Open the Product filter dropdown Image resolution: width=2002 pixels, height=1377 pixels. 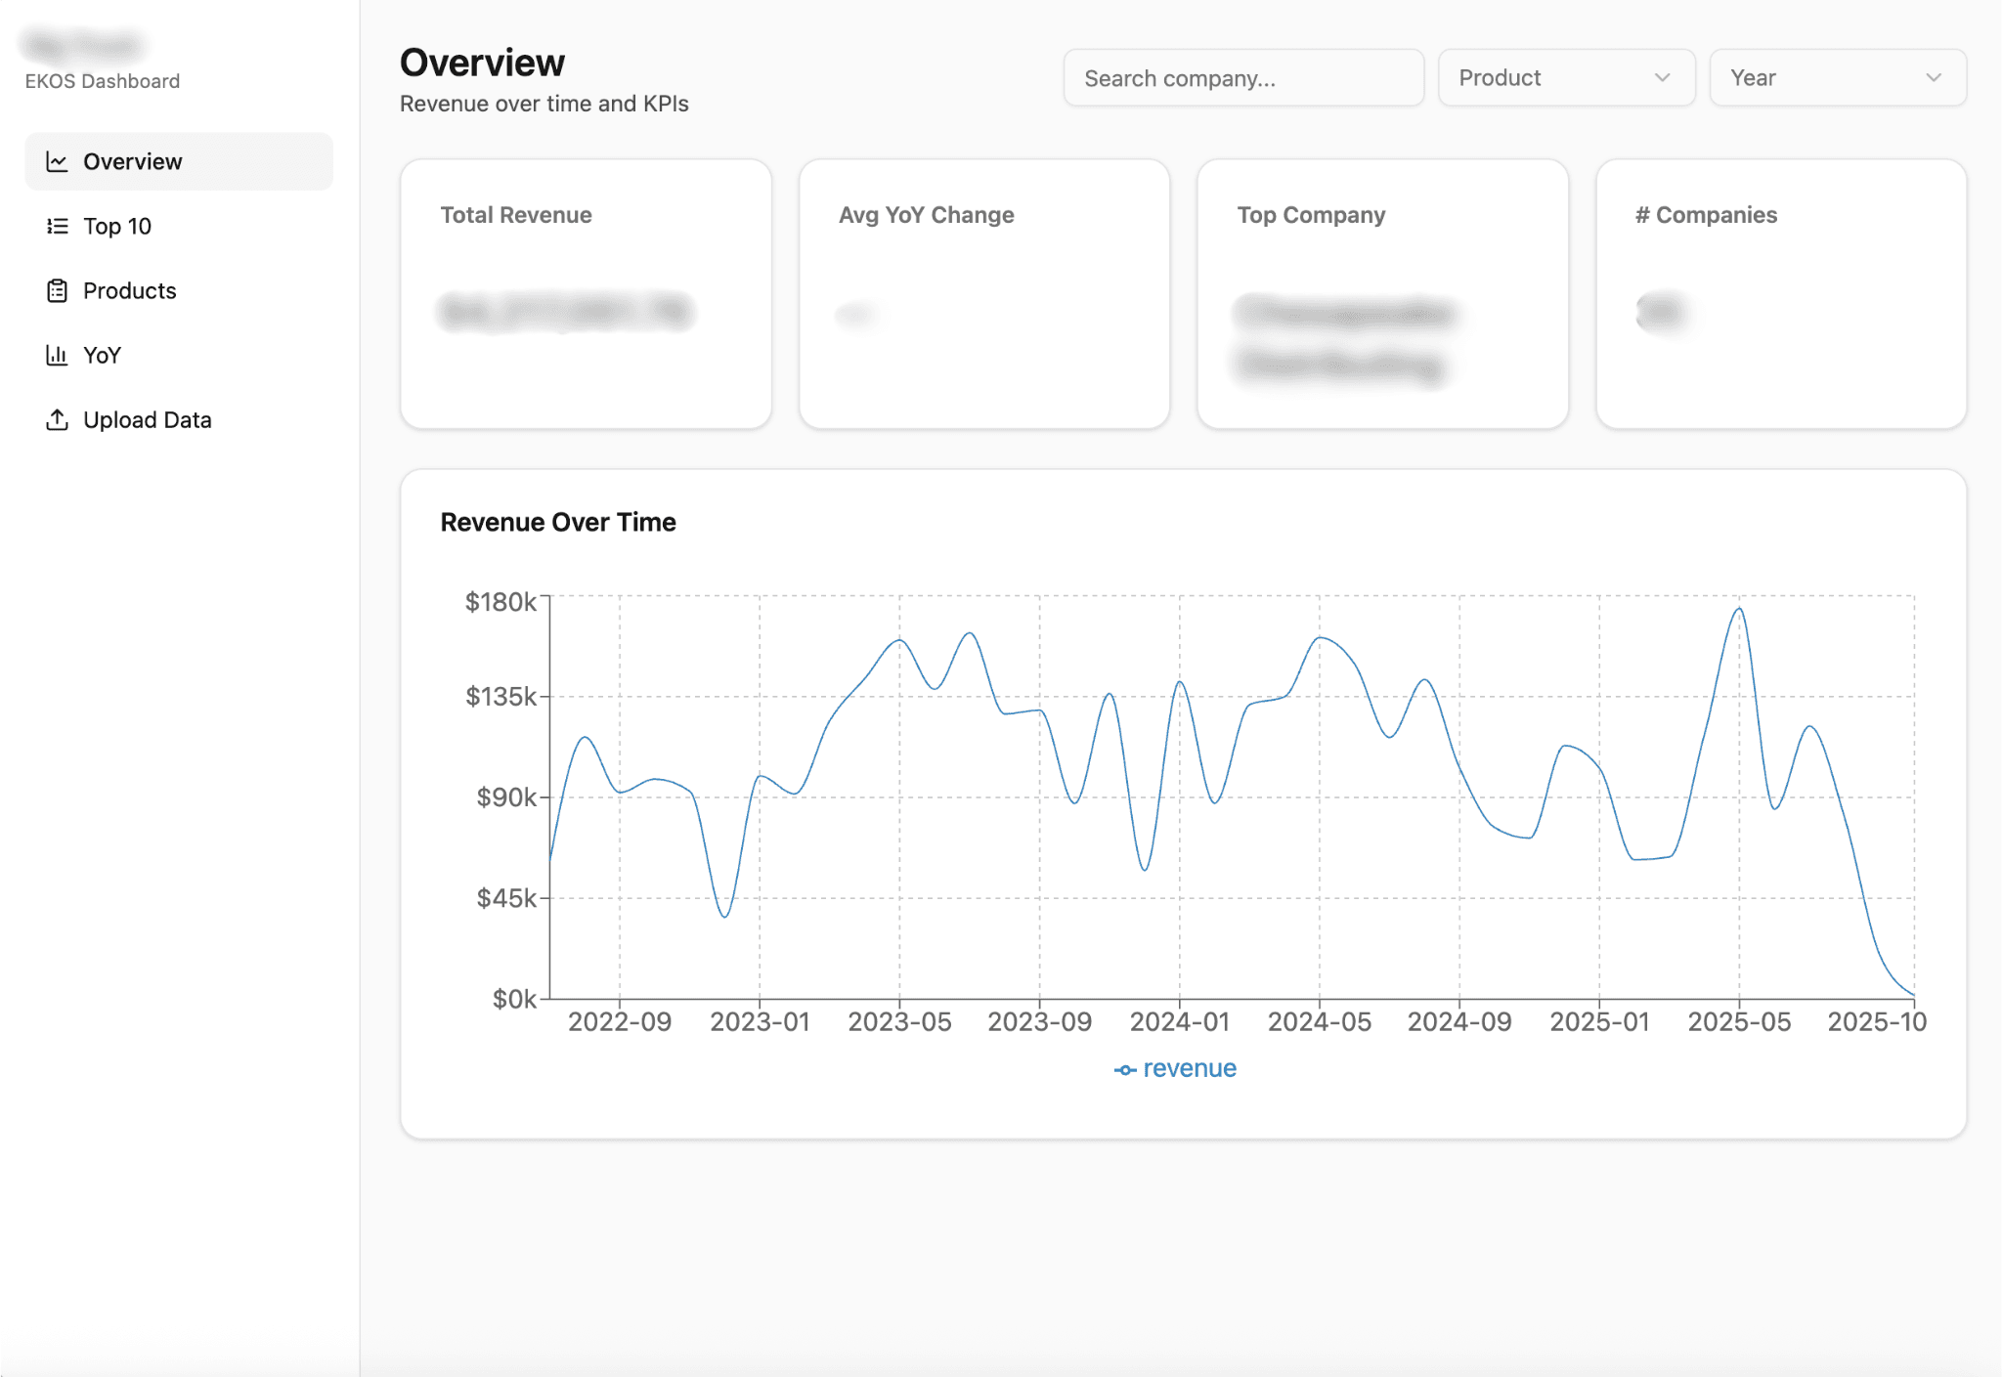1566,77
